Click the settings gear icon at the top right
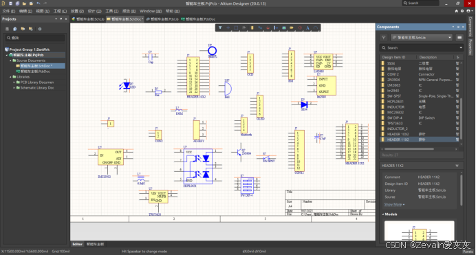 tap(462, 11)
